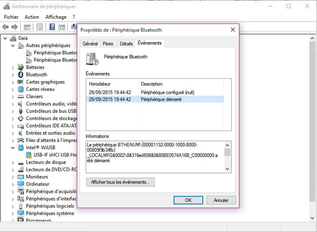The image size is (317, 232).
Task: Click the Autres périphériques category icon
Action: click(x=21, y=45)
